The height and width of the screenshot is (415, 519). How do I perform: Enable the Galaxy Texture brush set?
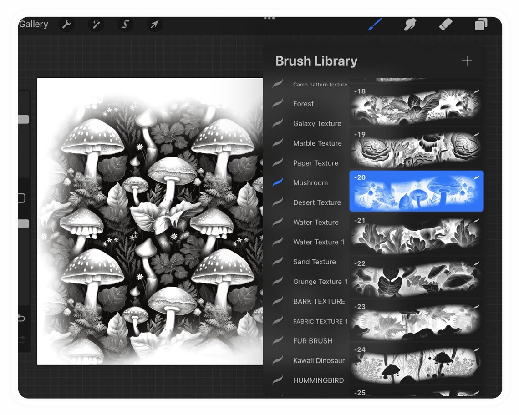click(x=317, y=123)
